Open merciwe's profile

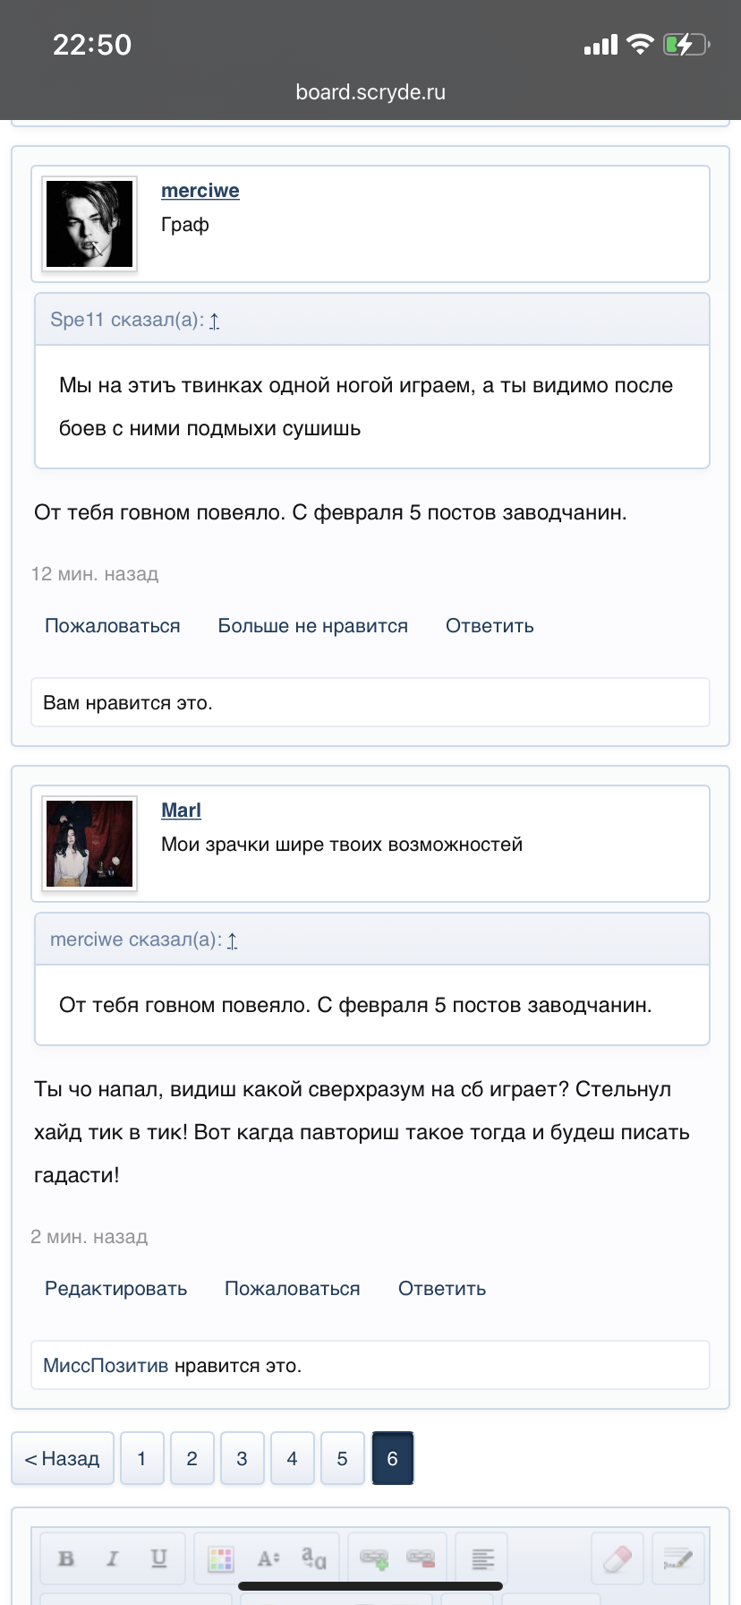tap(200, 190)
